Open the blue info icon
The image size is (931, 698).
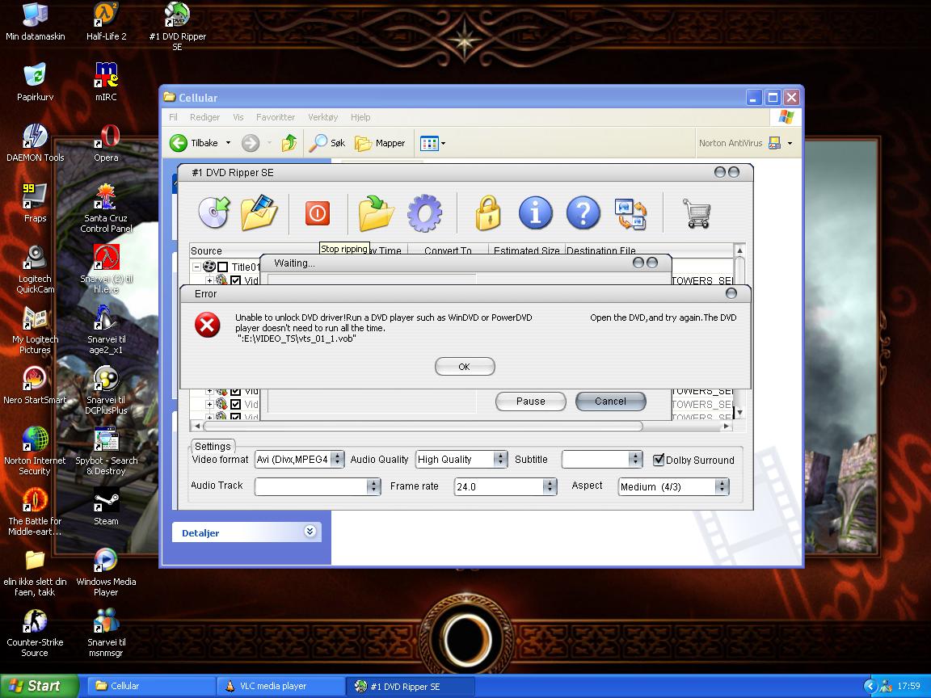536,212
